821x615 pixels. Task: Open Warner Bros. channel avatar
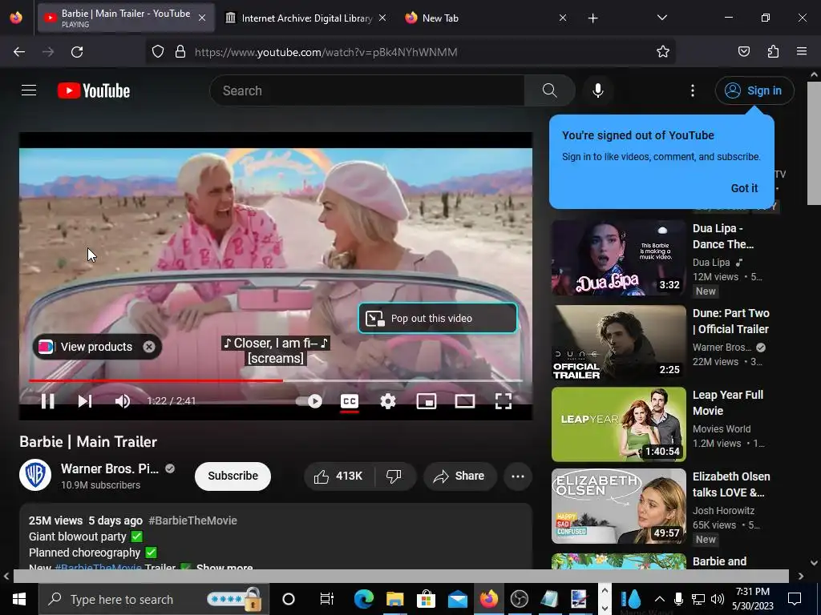click(x=35, y=475)
